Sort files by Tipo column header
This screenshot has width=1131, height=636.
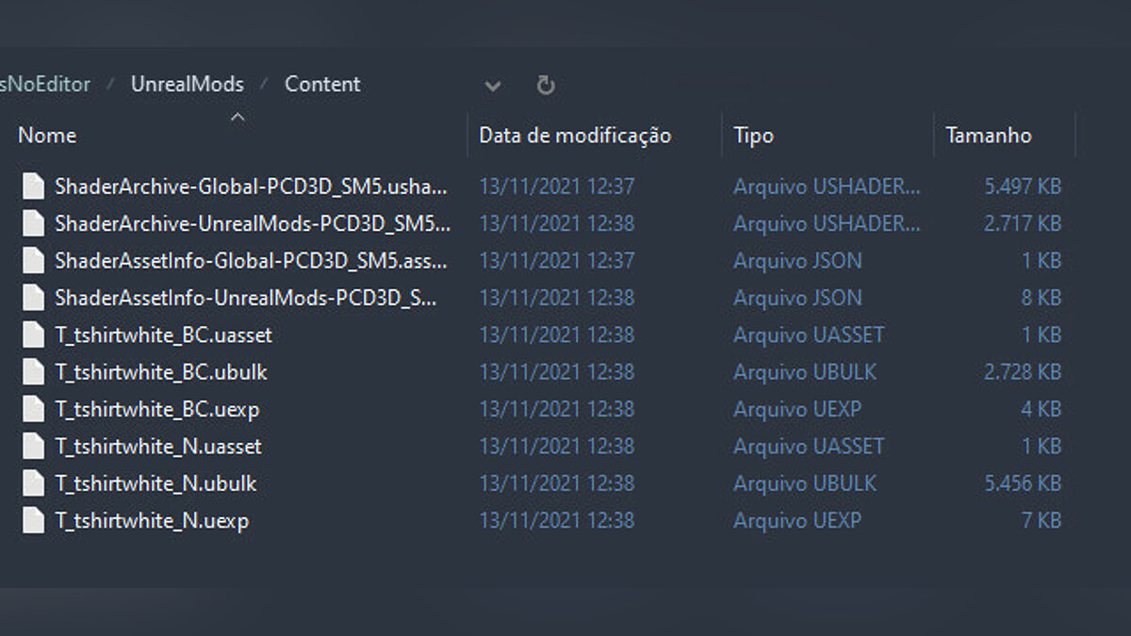[x=754, y=136]
